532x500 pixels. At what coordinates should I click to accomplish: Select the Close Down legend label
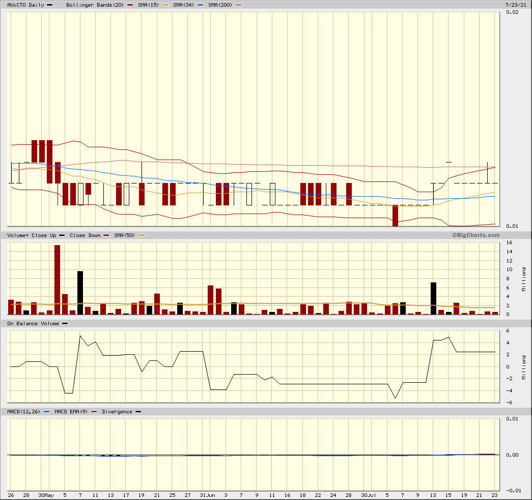85,235
